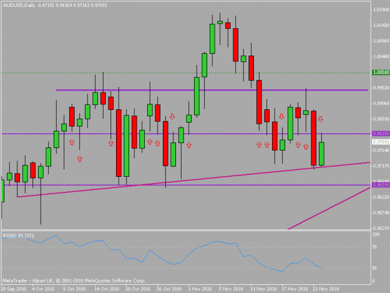Click the 11 Nov 2010 date label
Image resolution: width=390 pixels, height=293 pixels.
pyautogui.click(x=264, y=289)
